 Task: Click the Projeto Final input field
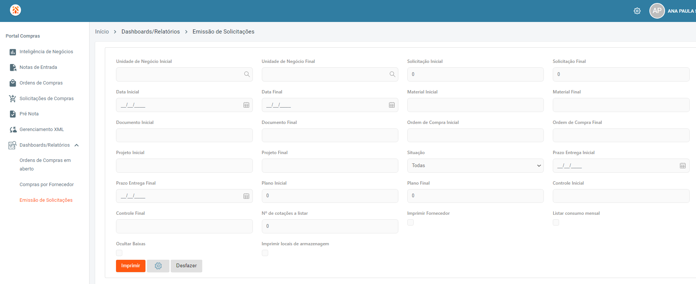point(330,166)
